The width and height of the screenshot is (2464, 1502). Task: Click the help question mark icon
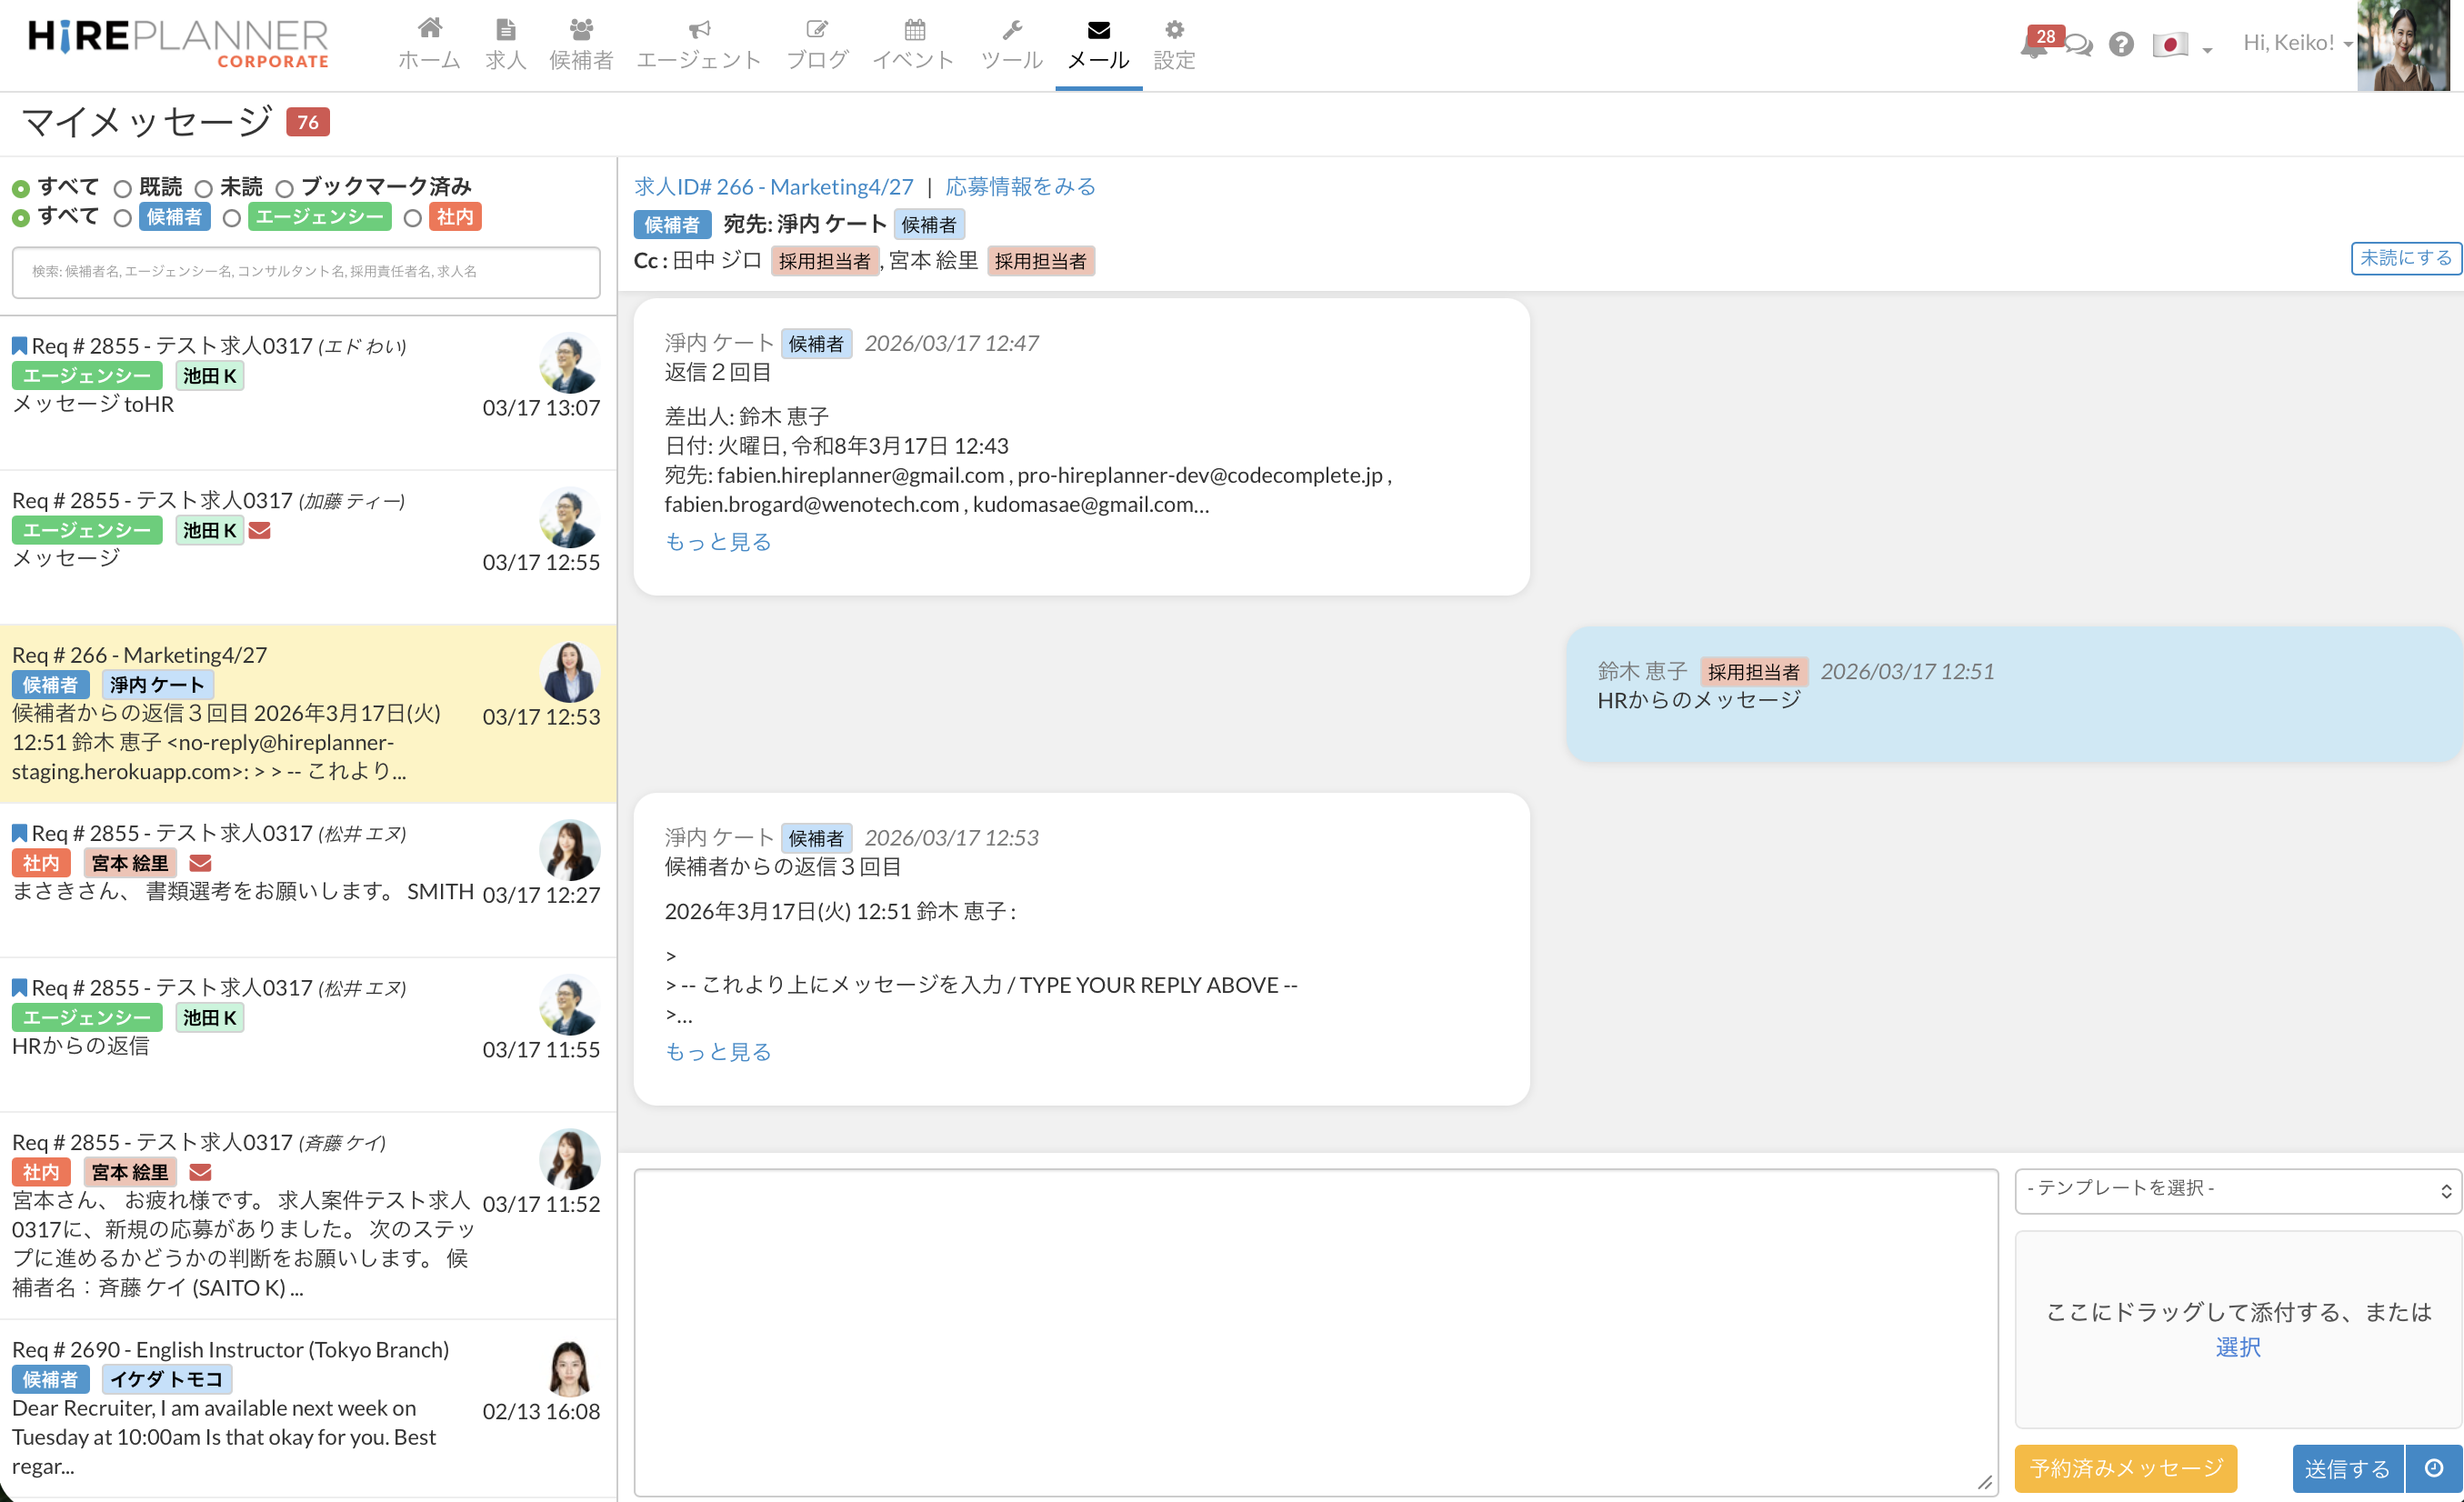point(2121,45)
